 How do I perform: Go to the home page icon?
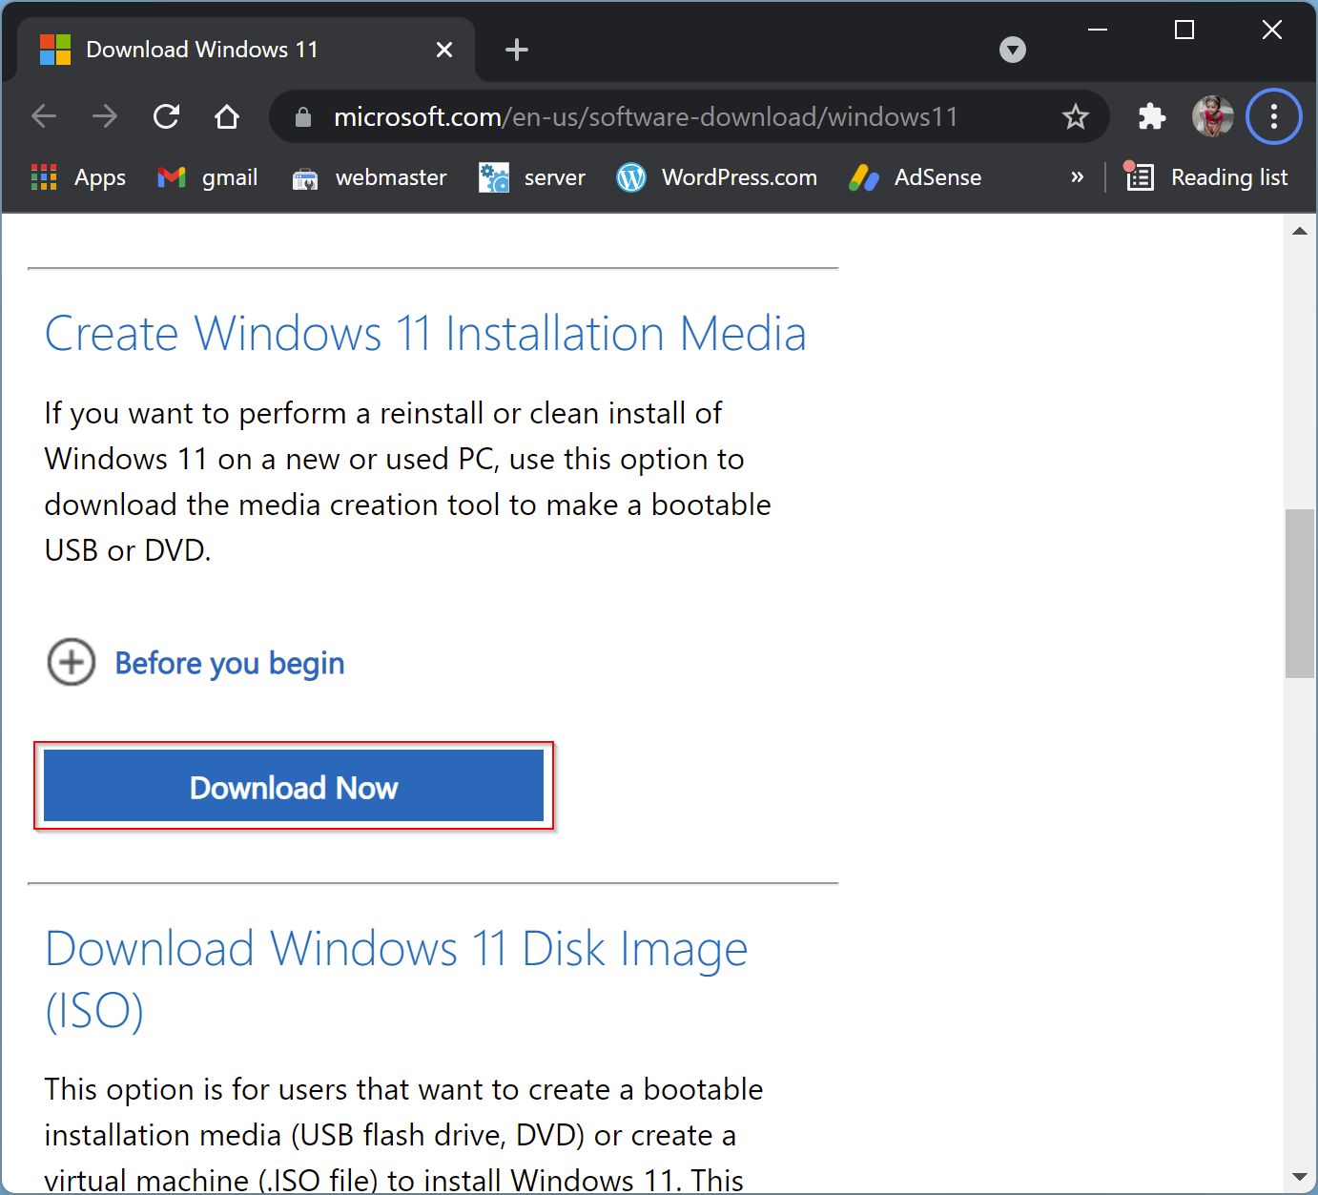click(x=227, y=116)
